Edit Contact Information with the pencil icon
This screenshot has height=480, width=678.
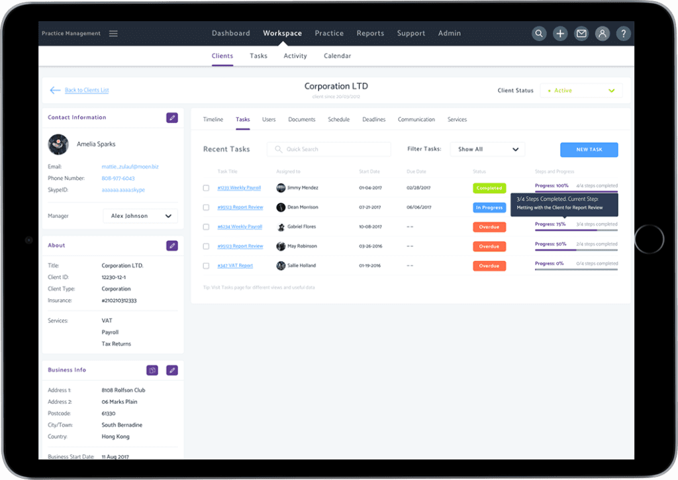[x=172, y=117]
